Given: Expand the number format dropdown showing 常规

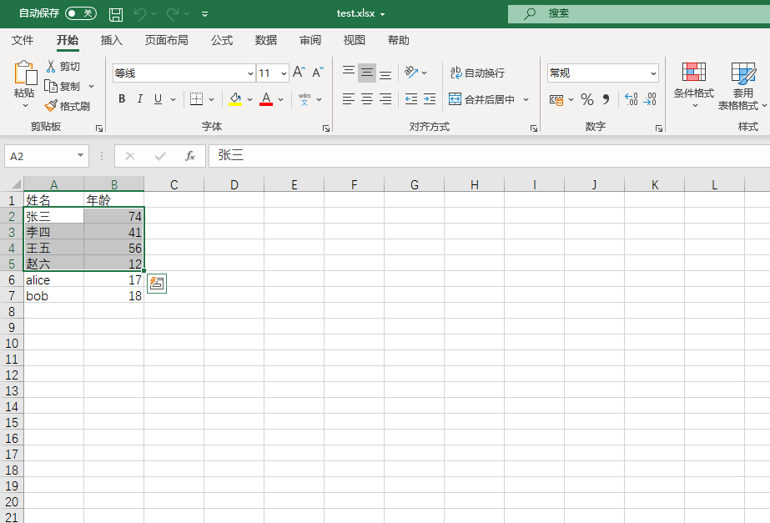Looking at the screenshot, I should point(652,73).
